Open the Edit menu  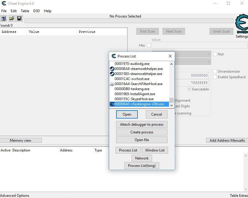click(14, 11)
